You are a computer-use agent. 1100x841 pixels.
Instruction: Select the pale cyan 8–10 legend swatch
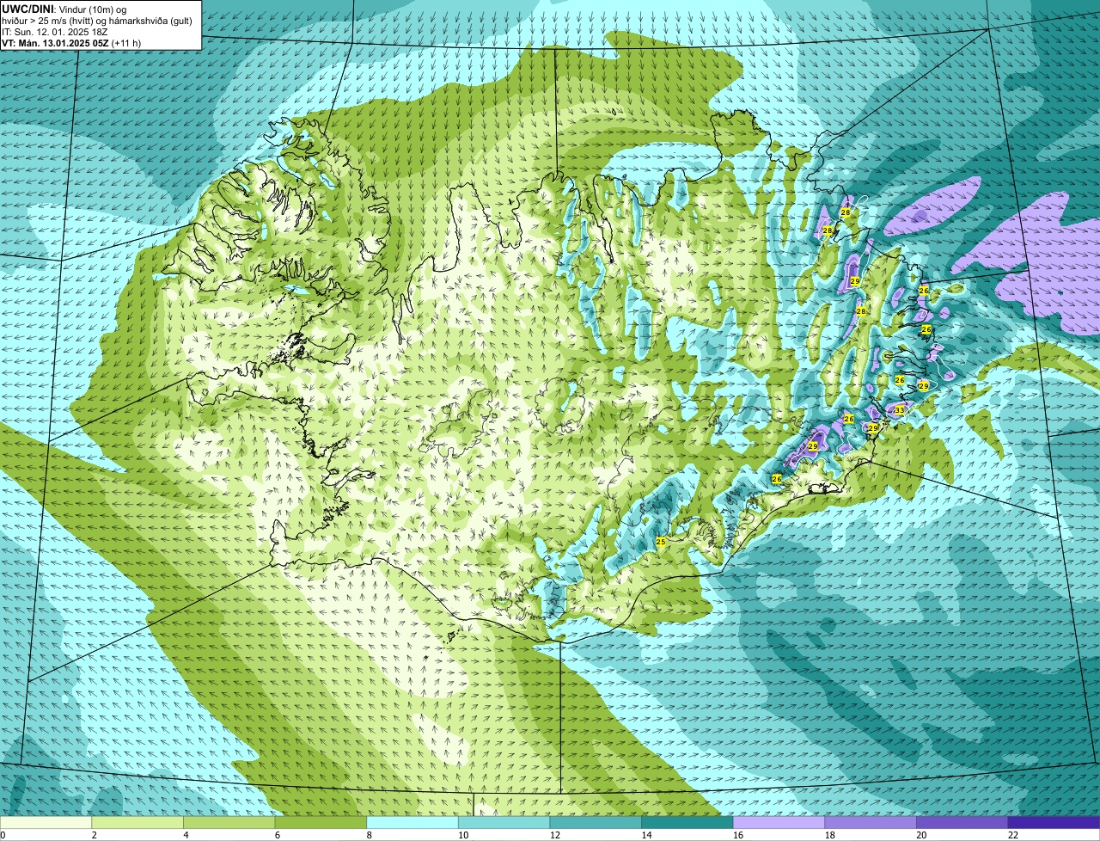[x=412, y=822]
